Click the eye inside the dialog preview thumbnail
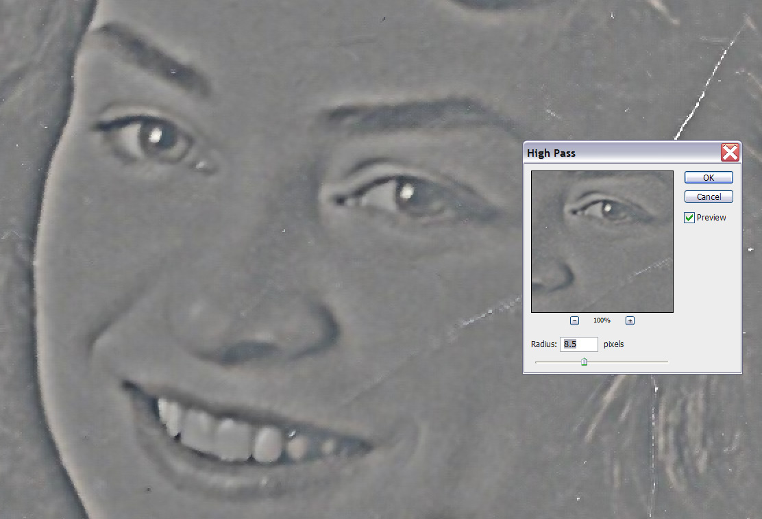The width and height of the screenshot is (762, 519). click(x=607, y=207)
